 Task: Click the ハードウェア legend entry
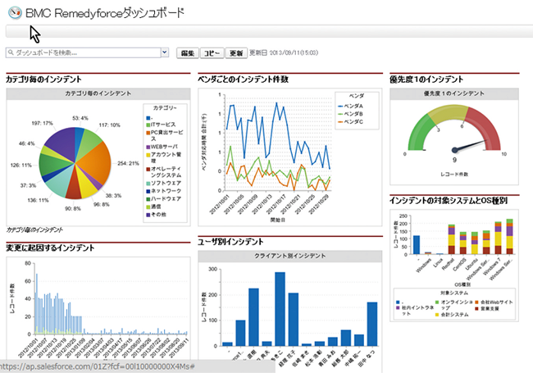(164, 198)
